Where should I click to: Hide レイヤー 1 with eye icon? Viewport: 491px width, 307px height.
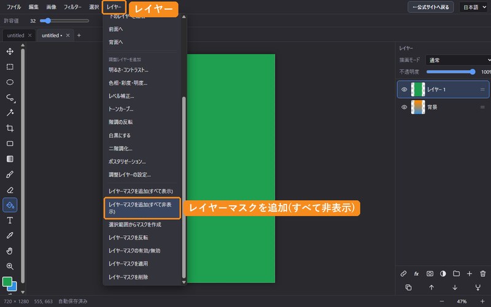pyautogui.click(x=404, y=89)
